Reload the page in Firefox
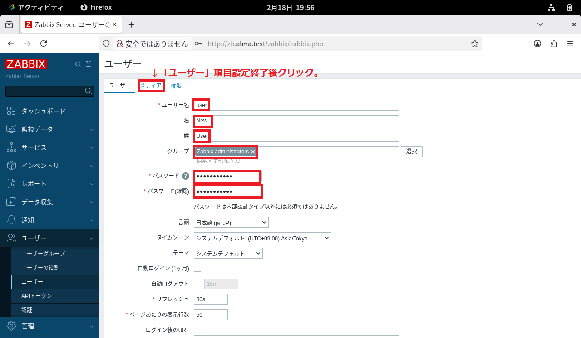581x338 pixels. 44,44
